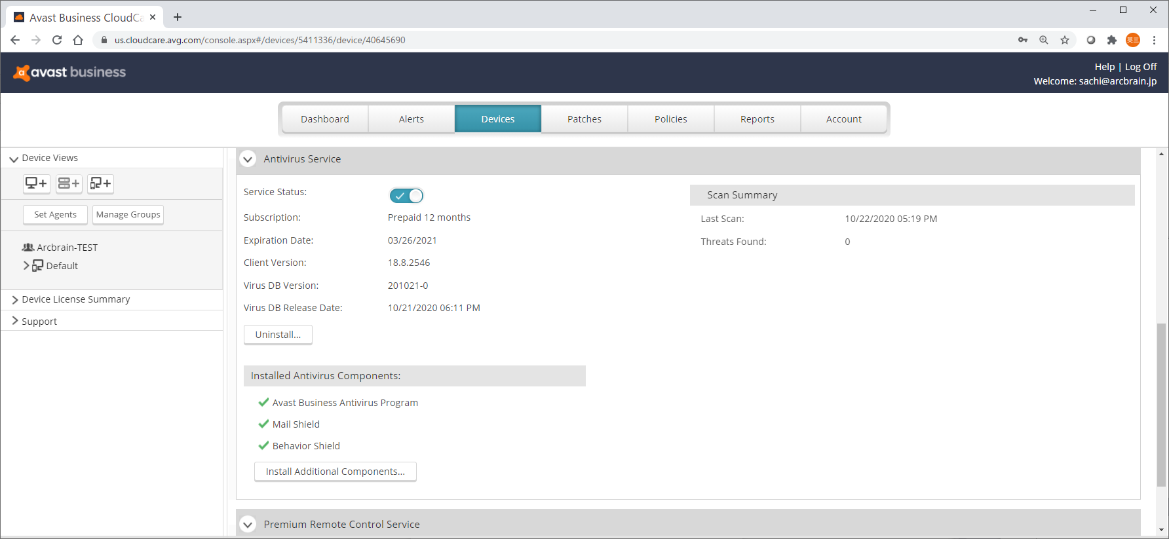1169x539 pixels.
Task: Expand the Default group tree node
Action: point(26,265)
